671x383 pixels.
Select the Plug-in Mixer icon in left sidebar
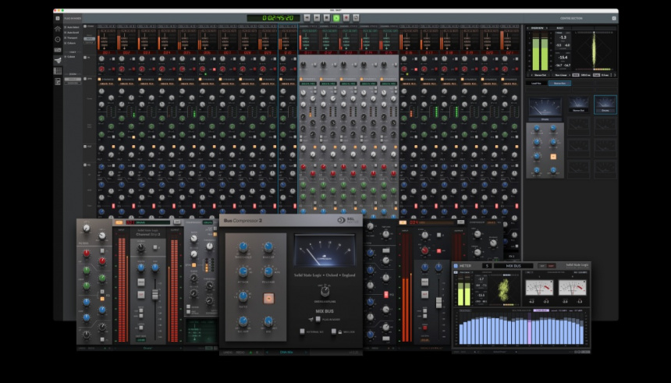click(58, 60)
